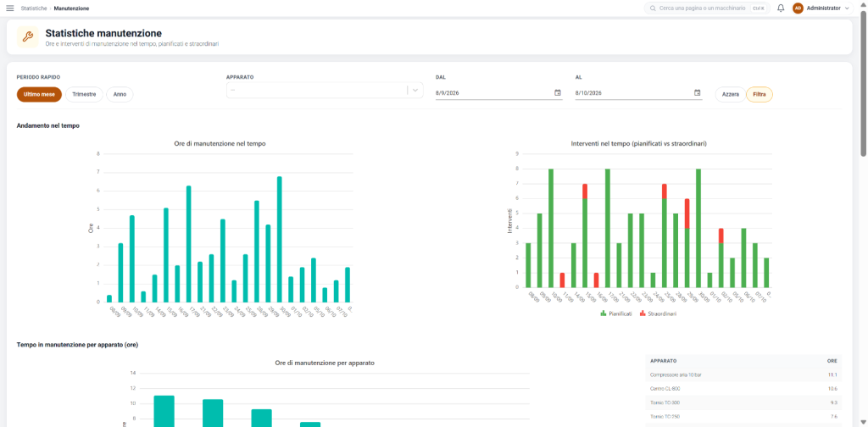Image resolution: width=868 pixels, height=427 pixels.
Task: Click the AL date input 8/10/2026
Action: click(x=639, y=93)
